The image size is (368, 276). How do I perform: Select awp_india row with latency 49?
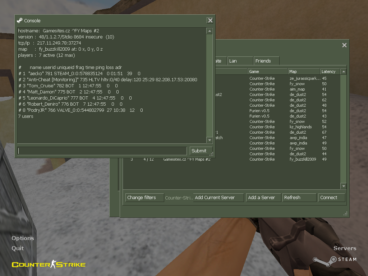pyautogui.click(x=278, y=143)
